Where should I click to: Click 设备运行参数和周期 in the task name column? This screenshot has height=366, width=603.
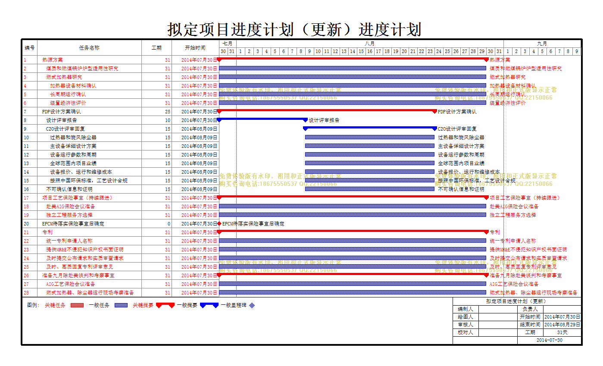click(73, 155)
